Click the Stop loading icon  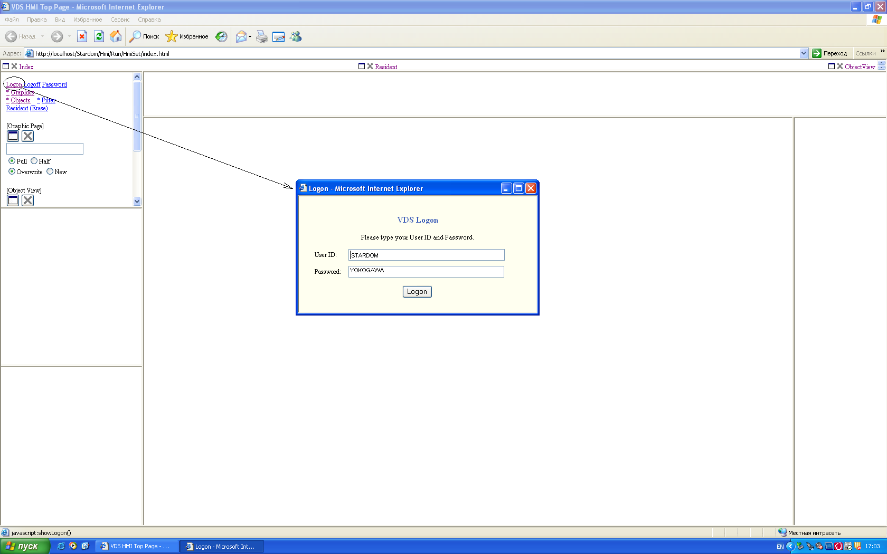pyautogui.click(x=82, y=36)
